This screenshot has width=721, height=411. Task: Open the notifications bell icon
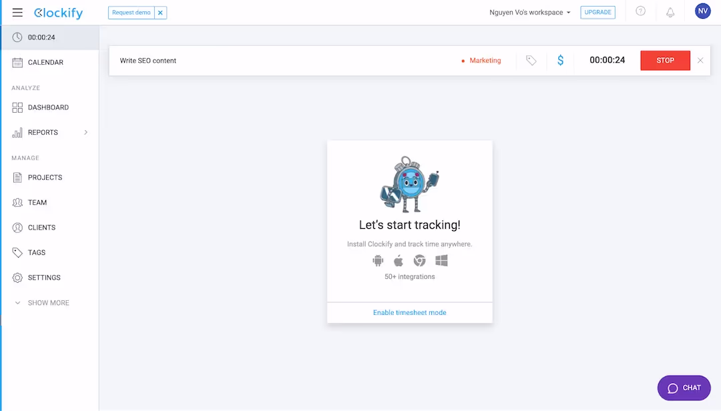[670, 13]
